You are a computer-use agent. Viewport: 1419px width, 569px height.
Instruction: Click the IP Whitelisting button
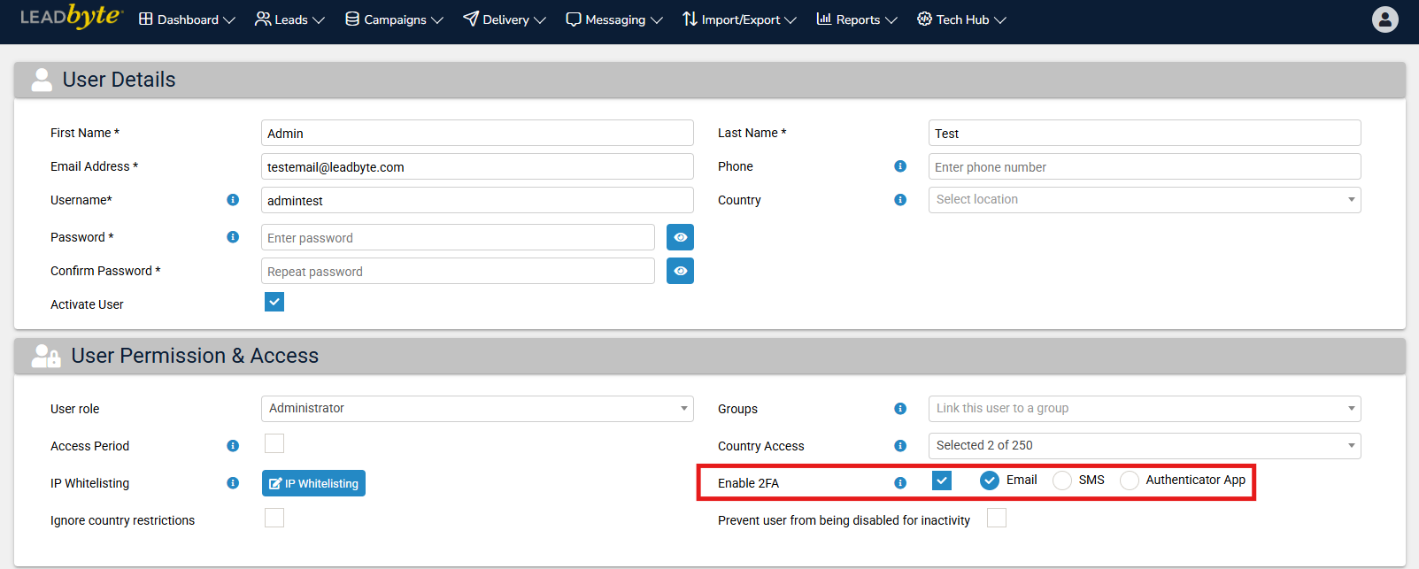pos(313,483)
